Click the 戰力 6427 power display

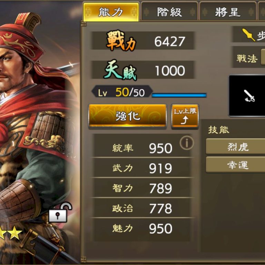click(143, 41)
